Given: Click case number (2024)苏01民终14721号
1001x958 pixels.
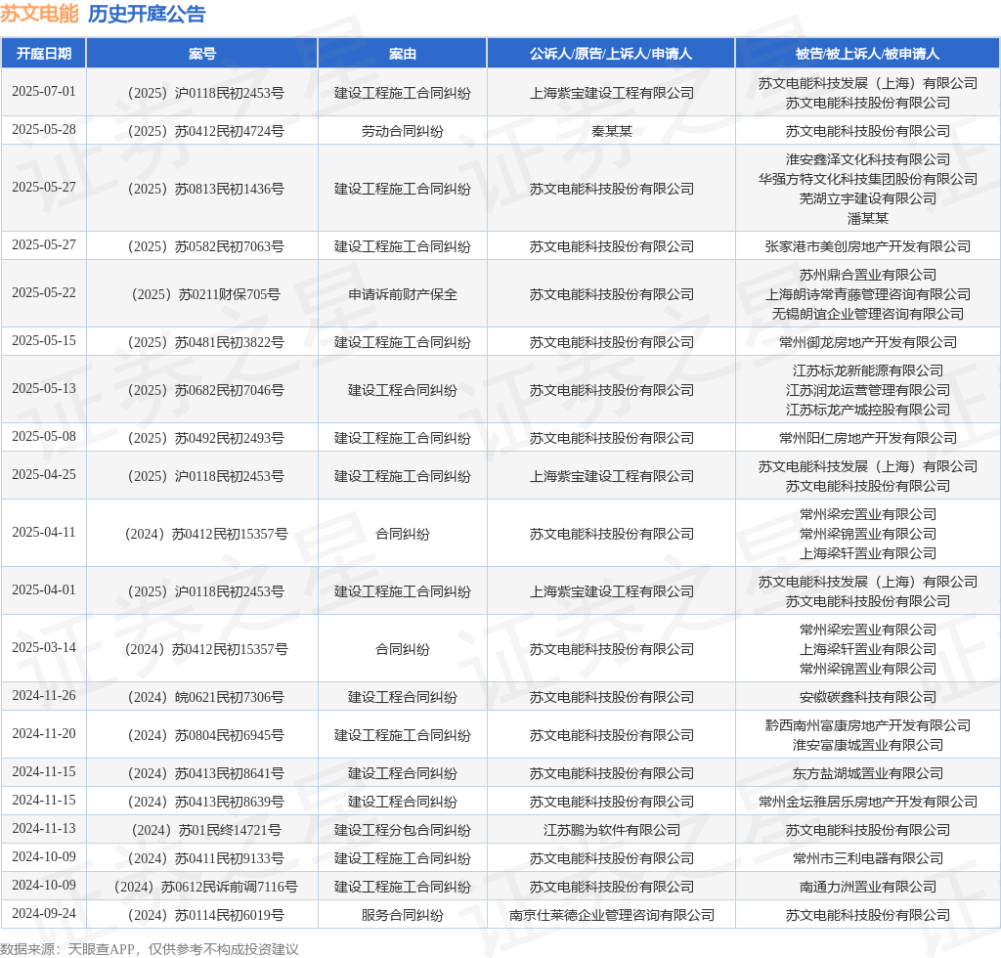Looking at the screenshot, I should 205,830.
